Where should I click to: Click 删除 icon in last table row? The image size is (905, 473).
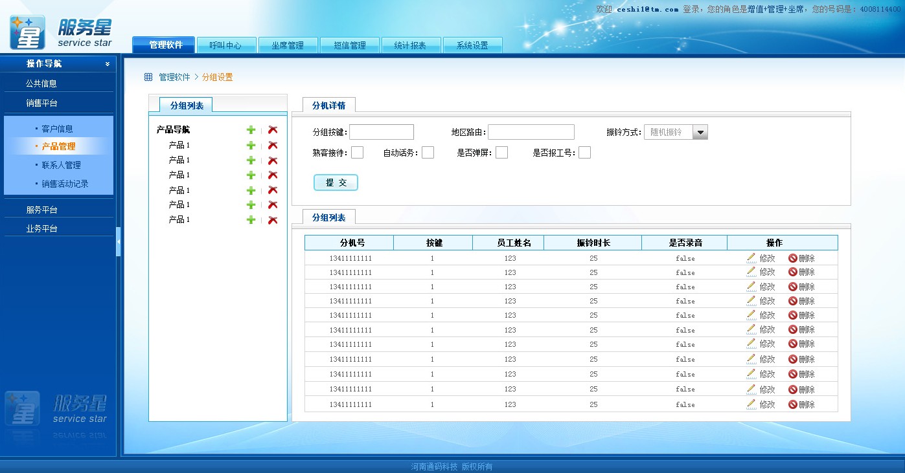792,404
